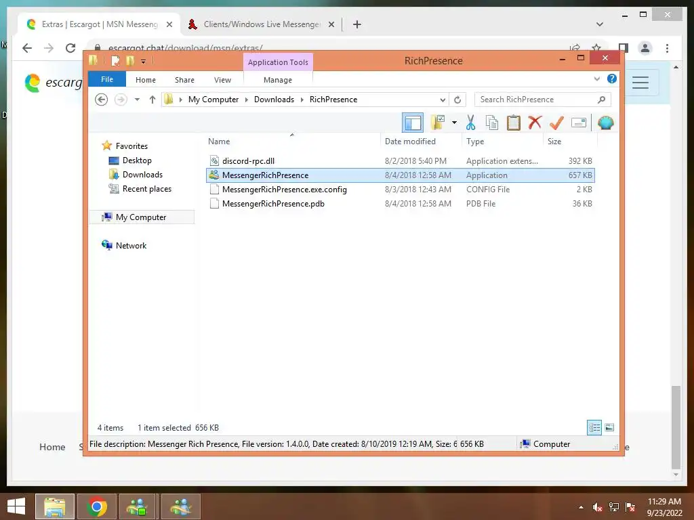The height and width of the screenshot is (520, 694).
Task: Open the escargot site hamburger menu
Action: 640,83
